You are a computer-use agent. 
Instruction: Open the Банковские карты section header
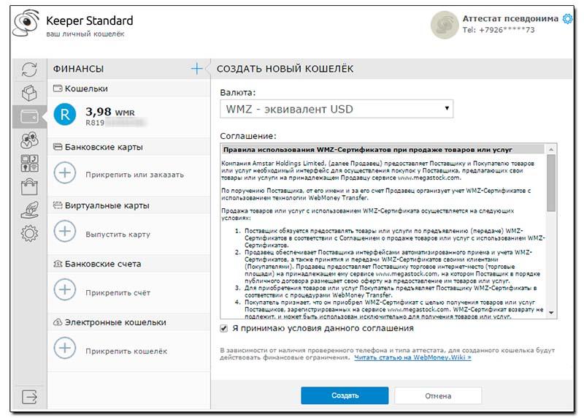coord(129,147)
